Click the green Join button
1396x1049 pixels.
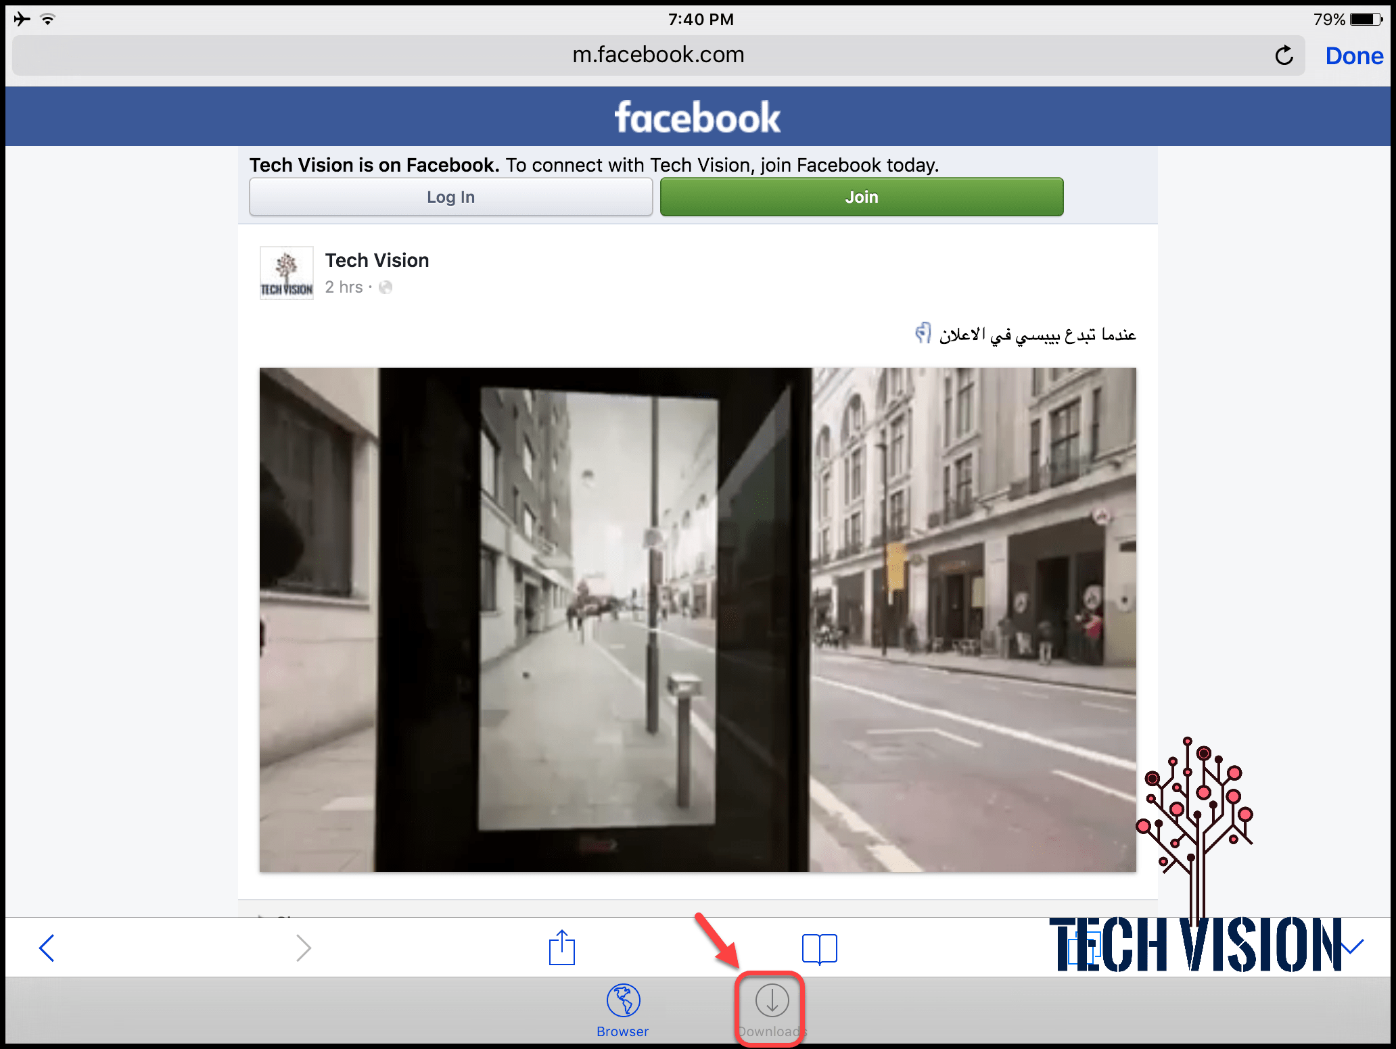(861, 197)
